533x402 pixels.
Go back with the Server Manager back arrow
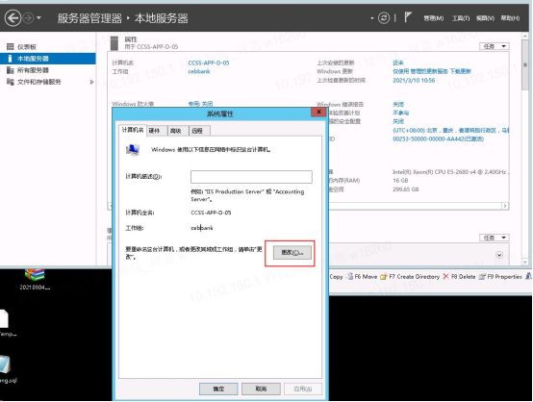(13, 17)
